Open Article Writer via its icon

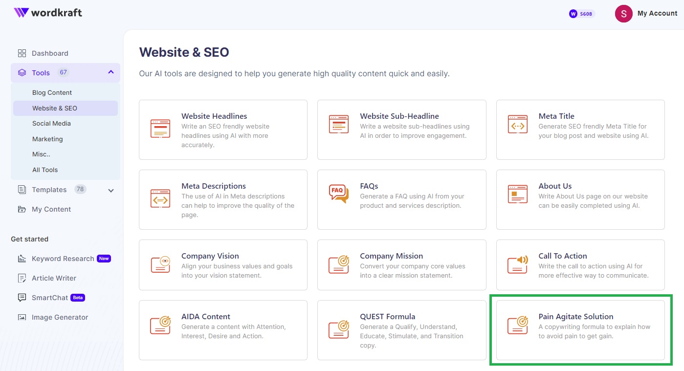22,278
